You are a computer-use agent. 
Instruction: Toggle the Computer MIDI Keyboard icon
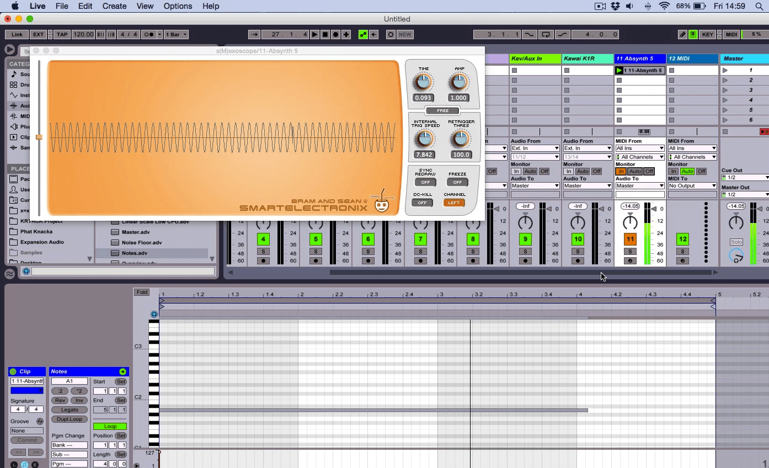tap(693, 34)
